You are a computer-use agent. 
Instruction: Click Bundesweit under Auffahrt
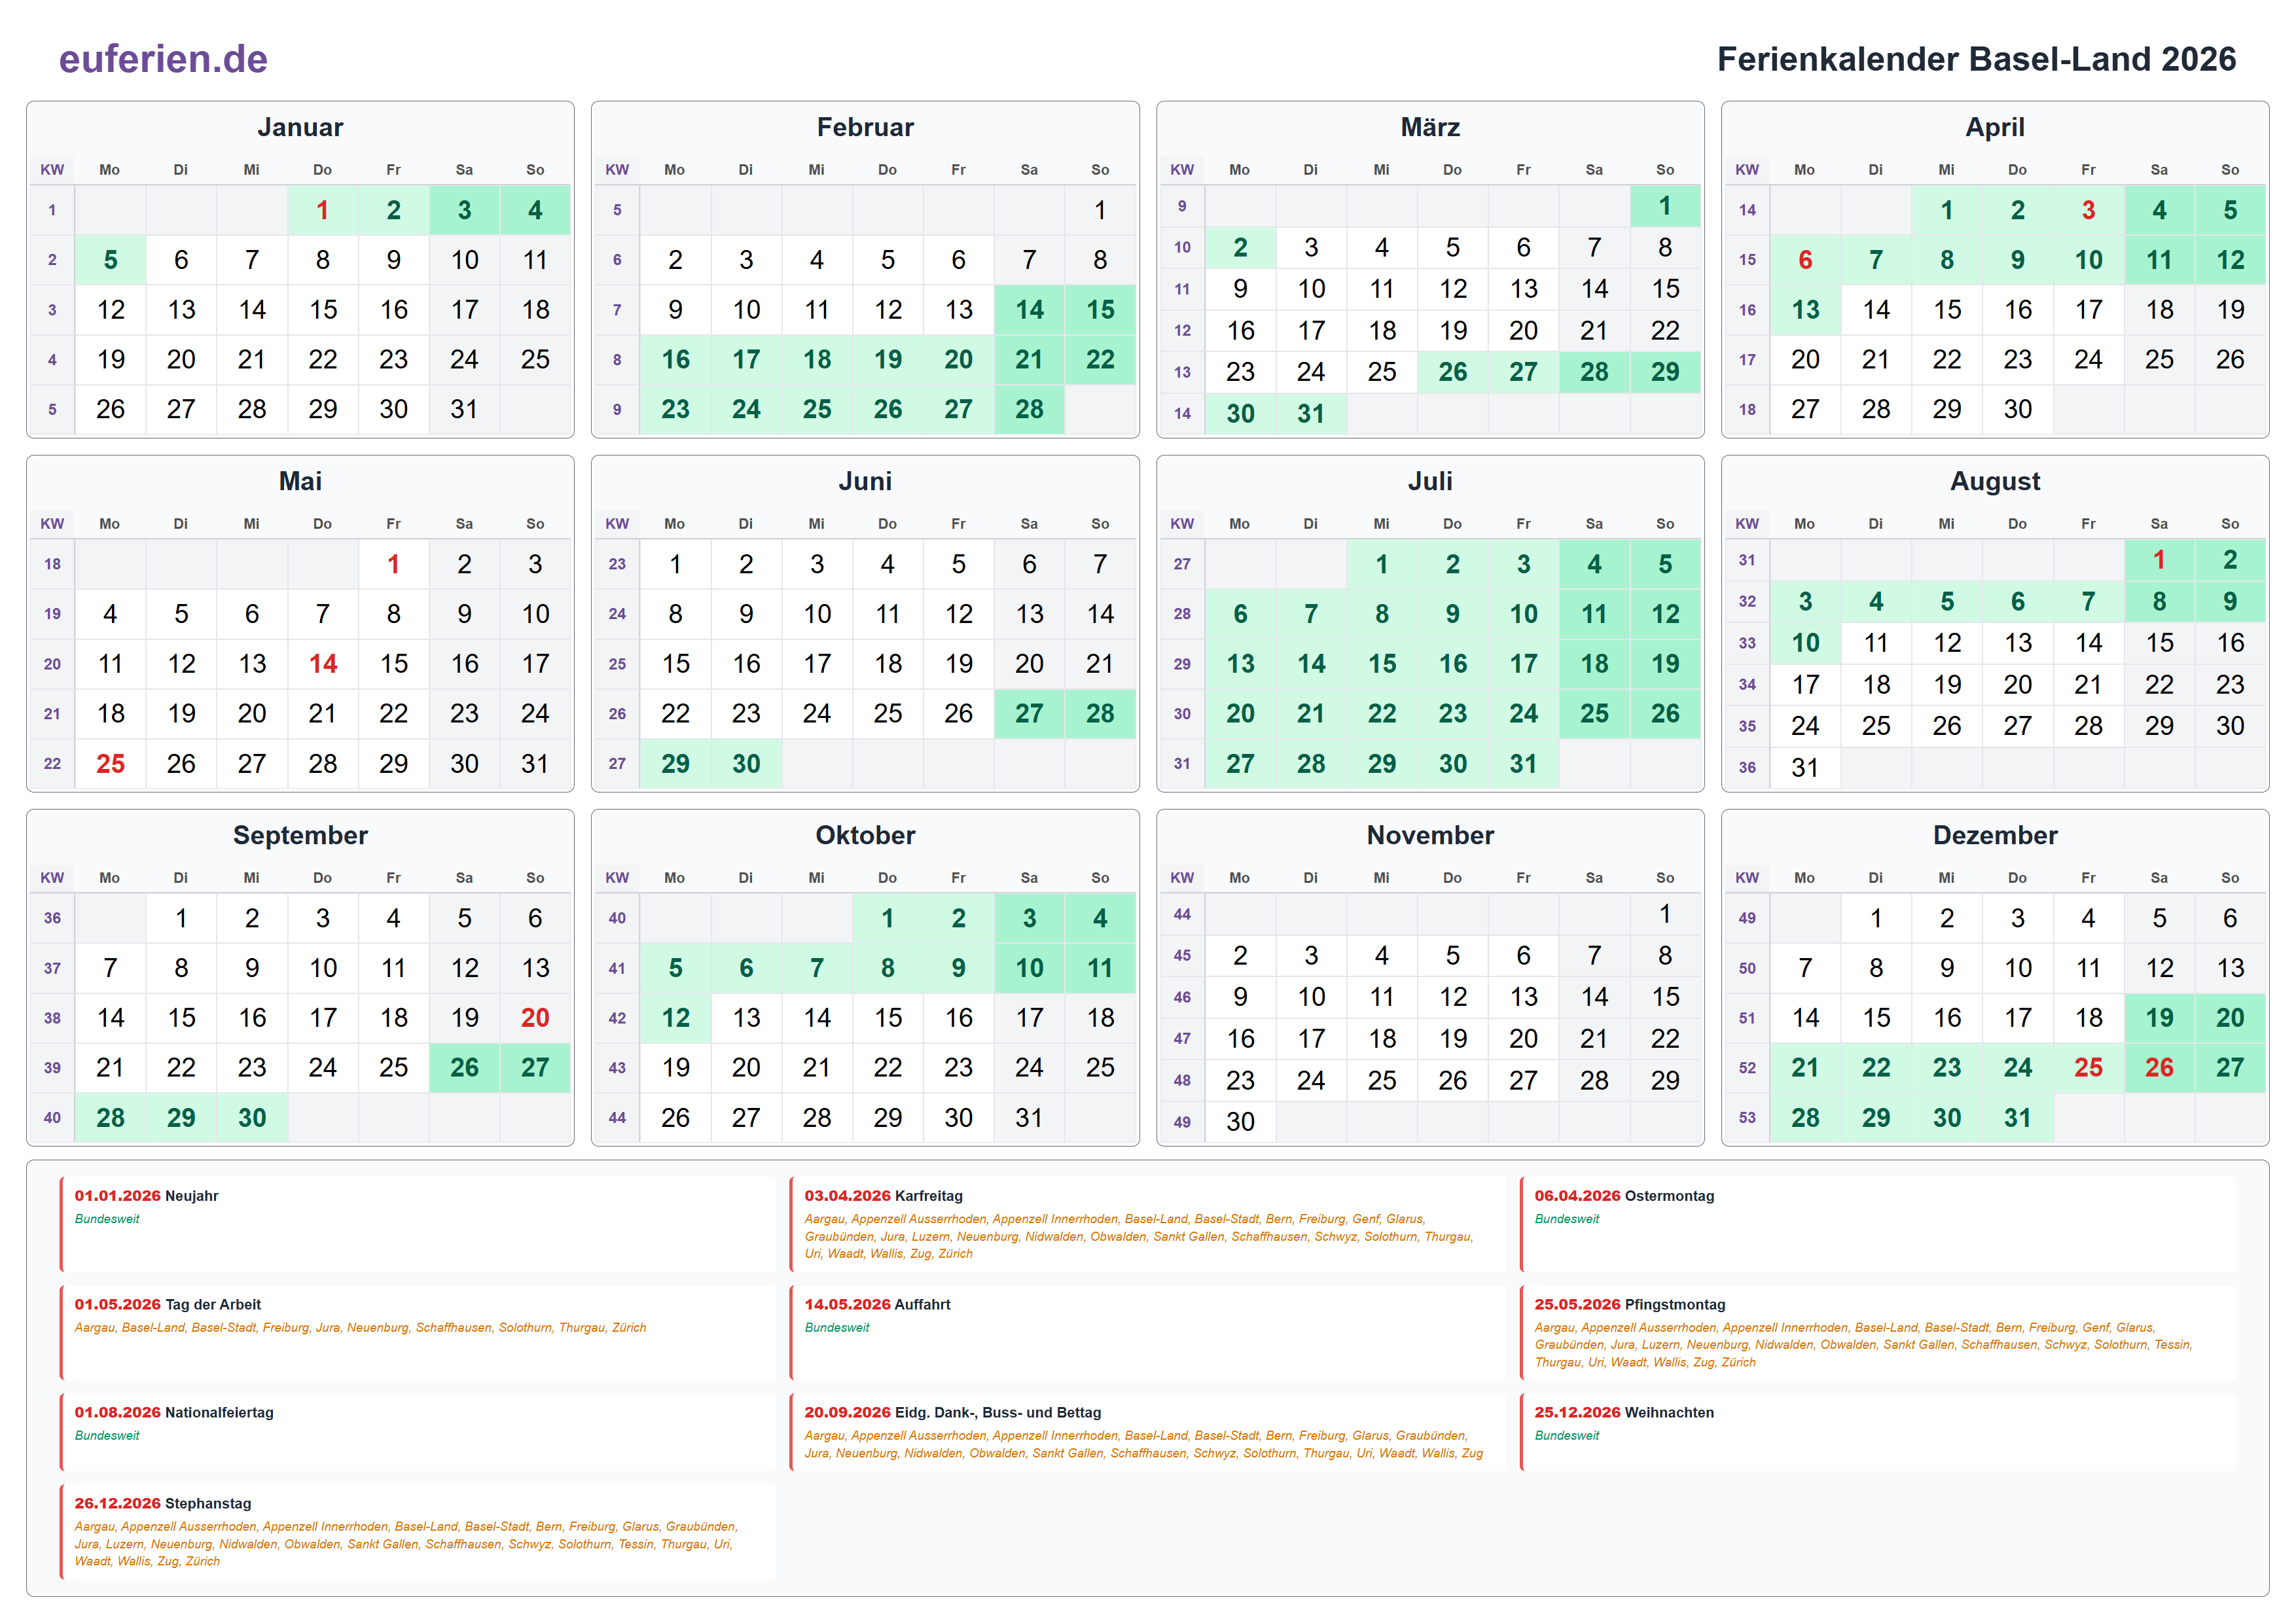[x=837, y=1328]
